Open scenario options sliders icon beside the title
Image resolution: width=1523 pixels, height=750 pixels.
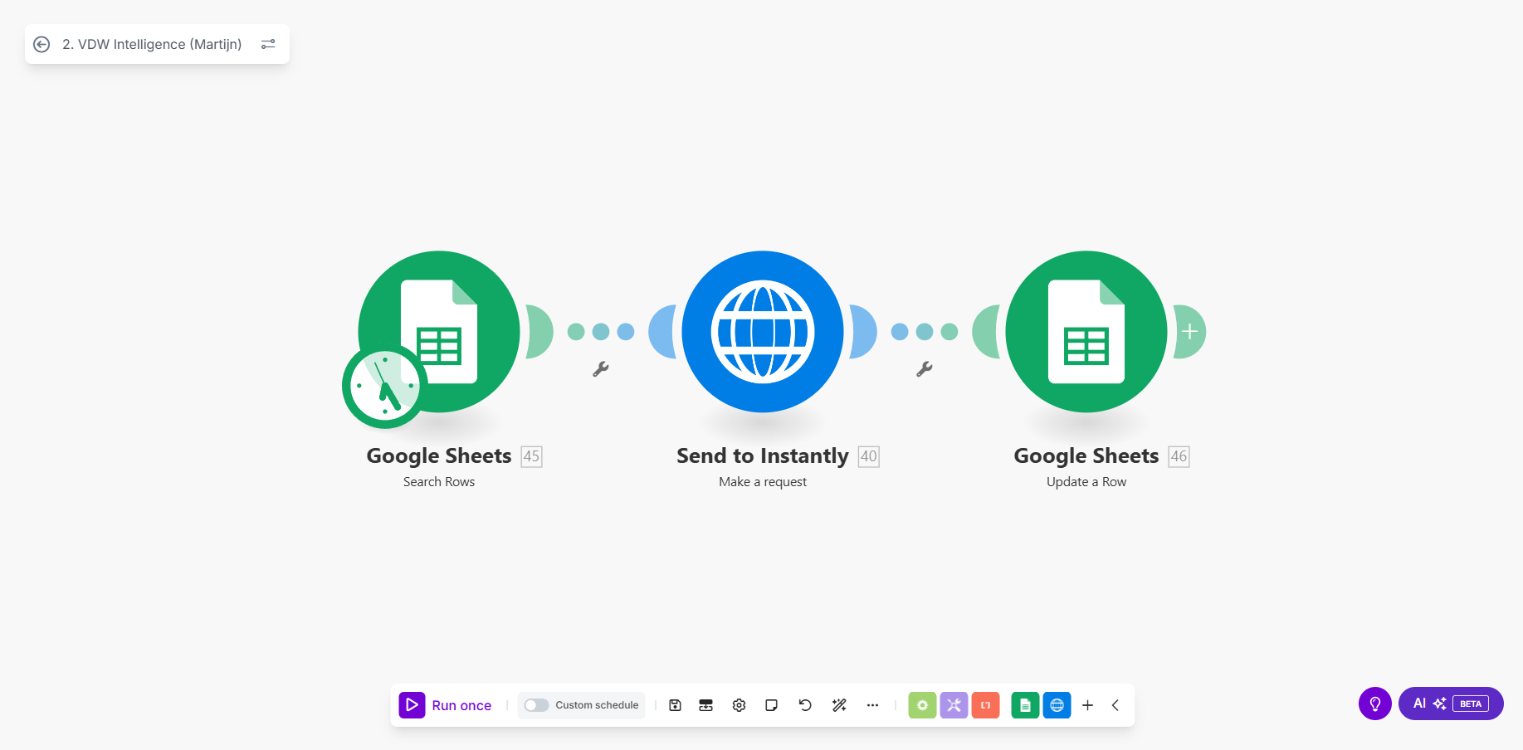click(268, 44)
